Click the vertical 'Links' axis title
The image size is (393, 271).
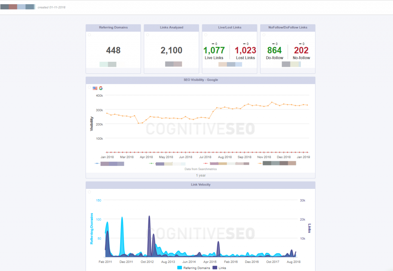tap(310, 228)
